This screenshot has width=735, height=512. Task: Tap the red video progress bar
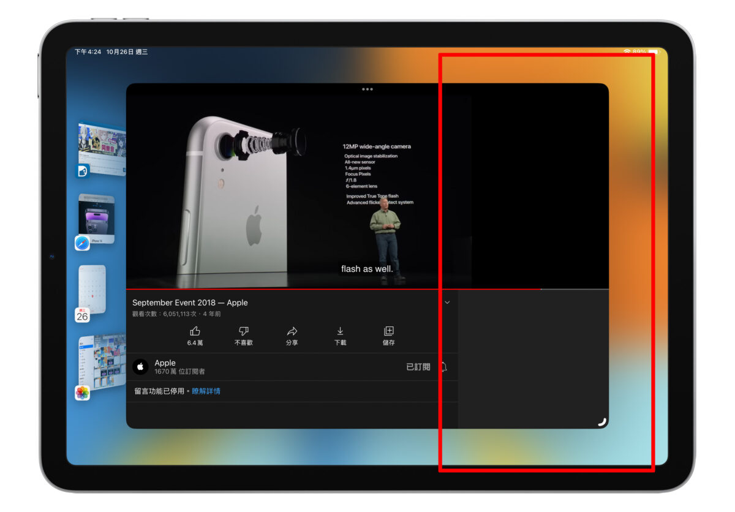(x=334, y=289)
